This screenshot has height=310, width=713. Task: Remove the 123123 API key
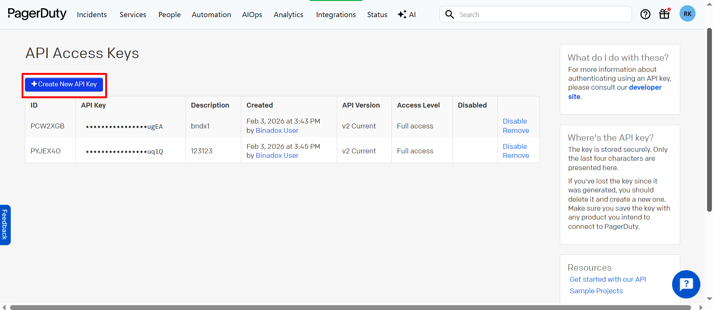click(516, 156)
